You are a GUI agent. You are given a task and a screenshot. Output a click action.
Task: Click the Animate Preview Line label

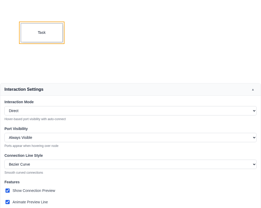point(30,202)
